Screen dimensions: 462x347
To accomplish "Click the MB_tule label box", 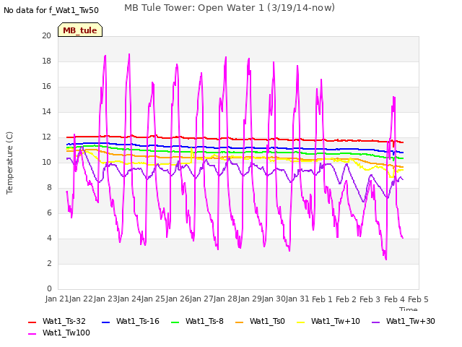I will tap(80, 30).
